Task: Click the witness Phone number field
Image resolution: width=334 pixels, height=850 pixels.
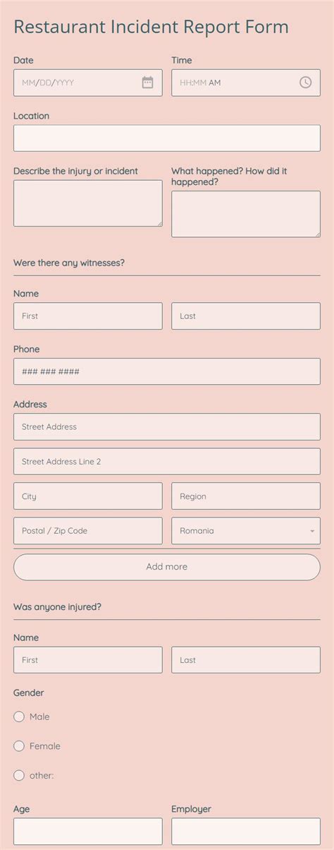Action: (167, 371)
